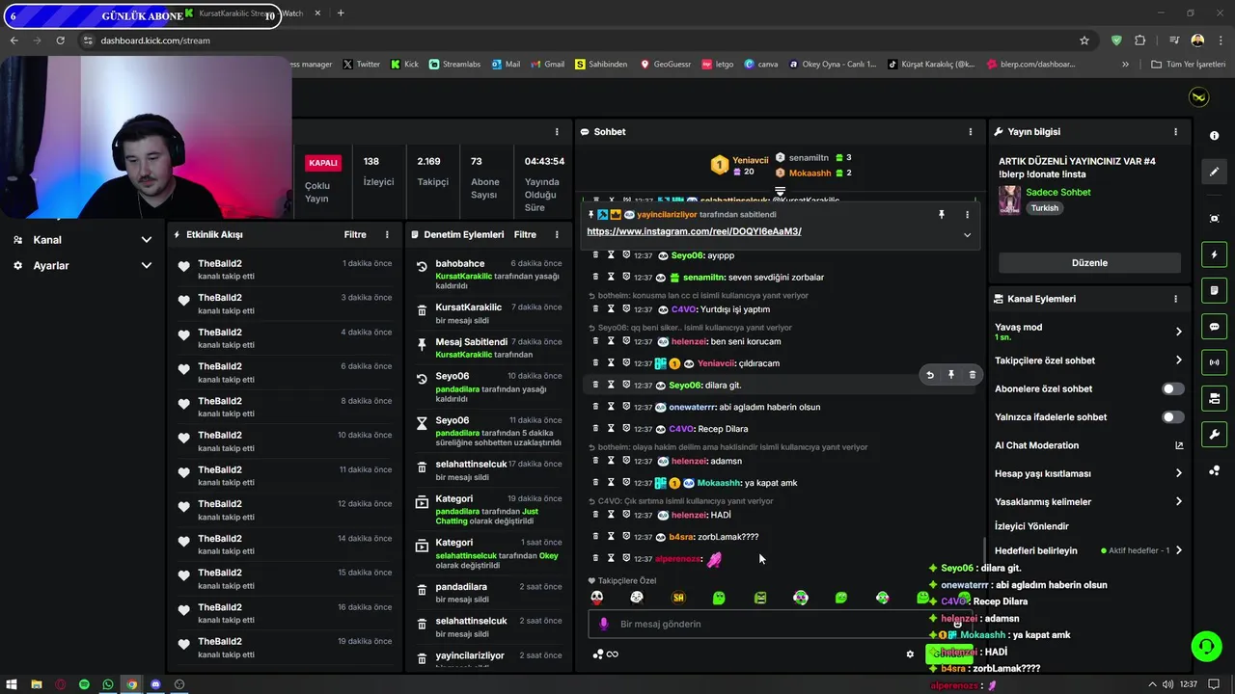The image size is (1235, 694).
Task: Pick the skull-faced first emote
Action: click(x=597, y=598)
